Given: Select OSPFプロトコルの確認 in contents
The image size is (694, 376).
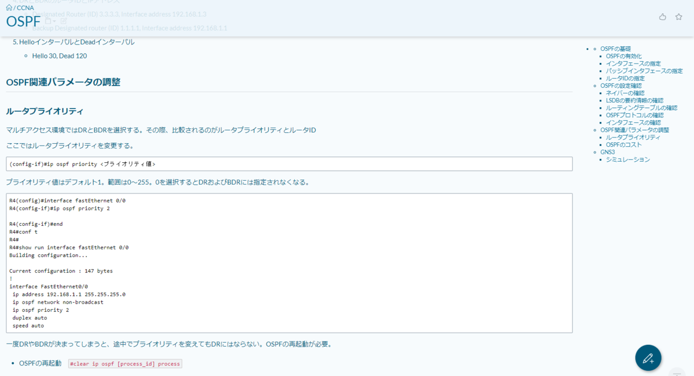Looking at the screenshot, I should click(634, 115).
